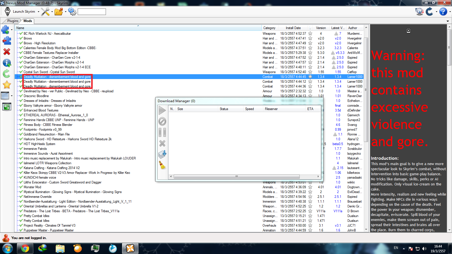The width and height of the screenshot is (452, 254).
Task: Open the wrench and screwdriver tools icon
Action: (x=45, y=12)
